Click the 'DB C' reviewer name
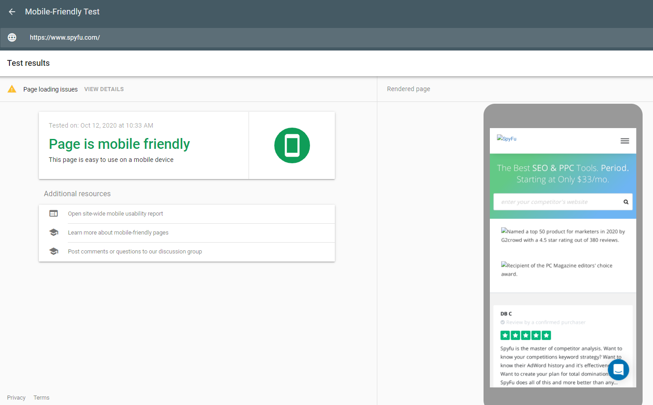 click(506, 314)
